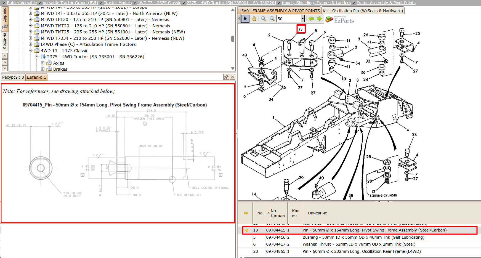The height and width of the screenshot is (258, 481).
Task: Expand the MFWD TMT20 tree node
Action: 30,26
